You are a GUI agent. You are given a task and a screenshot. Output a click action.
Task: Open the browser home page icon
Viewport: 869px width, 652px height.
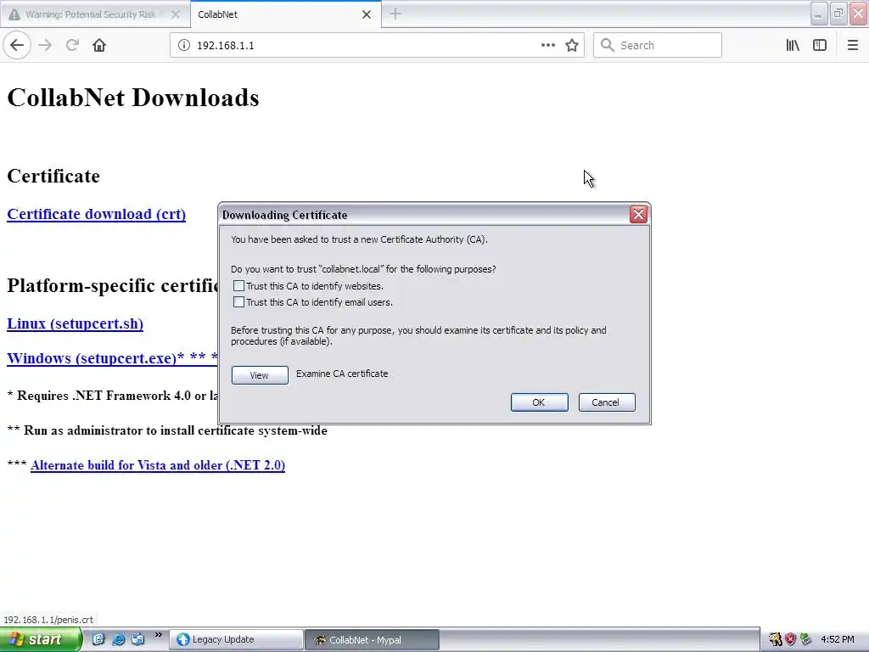99,45
